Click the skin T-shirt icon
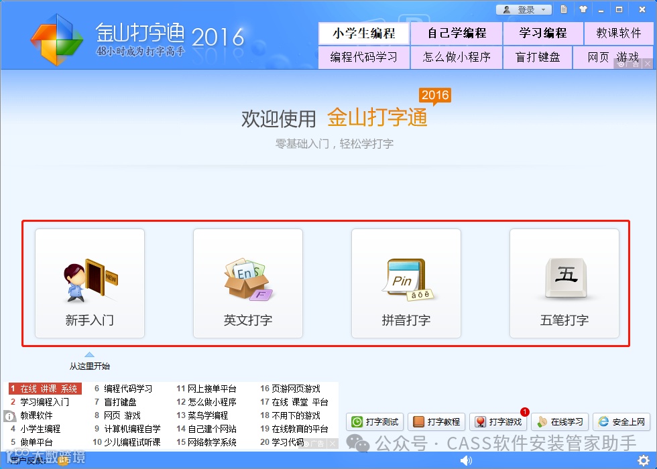The width and height of the screenshot is (657, 469). pos(583,9)
